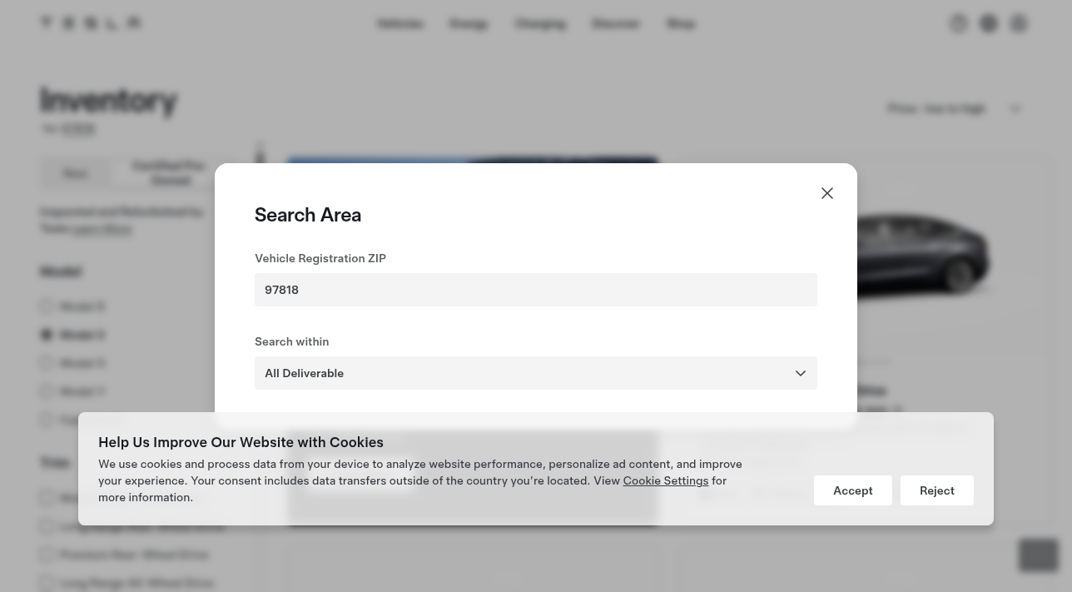Close the Search Area dialog
The width and height of the screenshot is (1072, 592).
tap(827, 193)
